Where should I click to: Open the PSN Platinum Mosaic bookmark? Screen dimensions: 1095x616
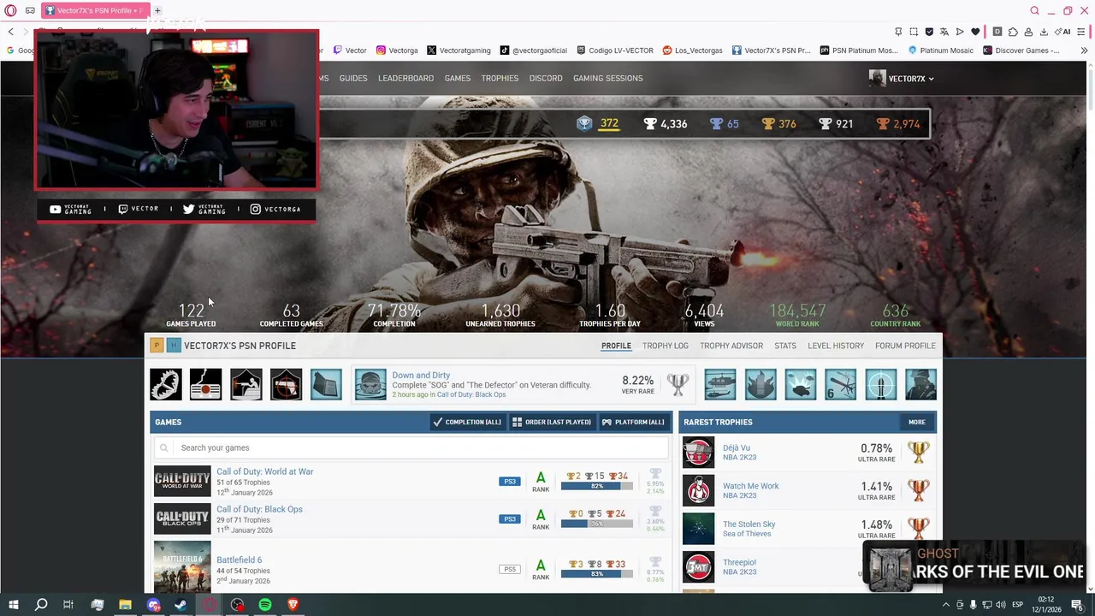tap(859, 50)
